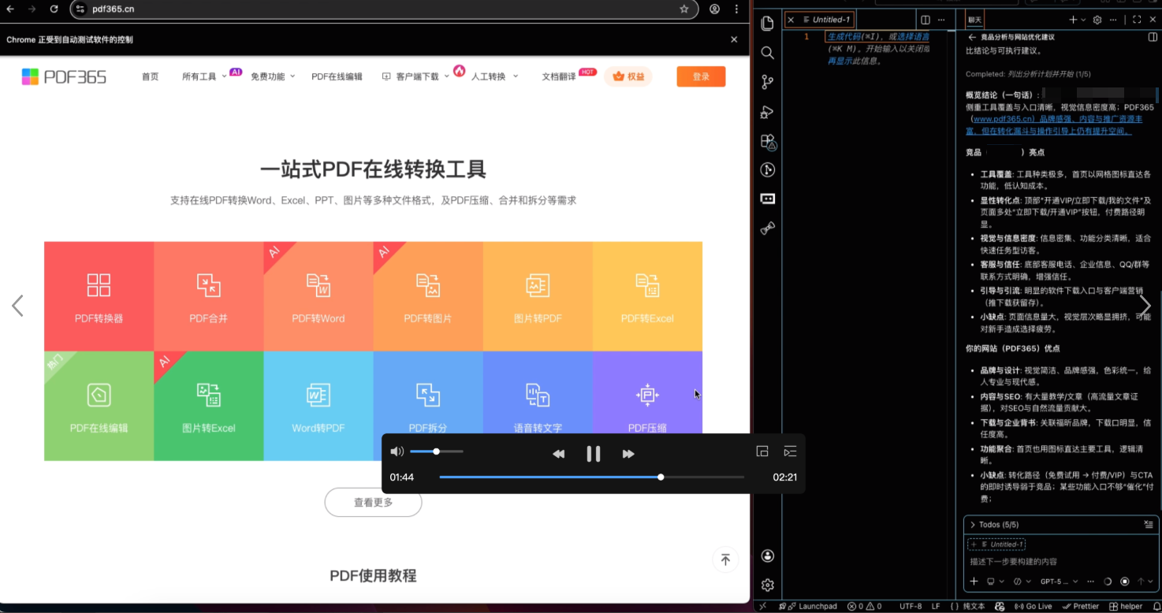Clear the Todos list icon
Viewport: 1162px width, 613px height.
(1148, 524)
